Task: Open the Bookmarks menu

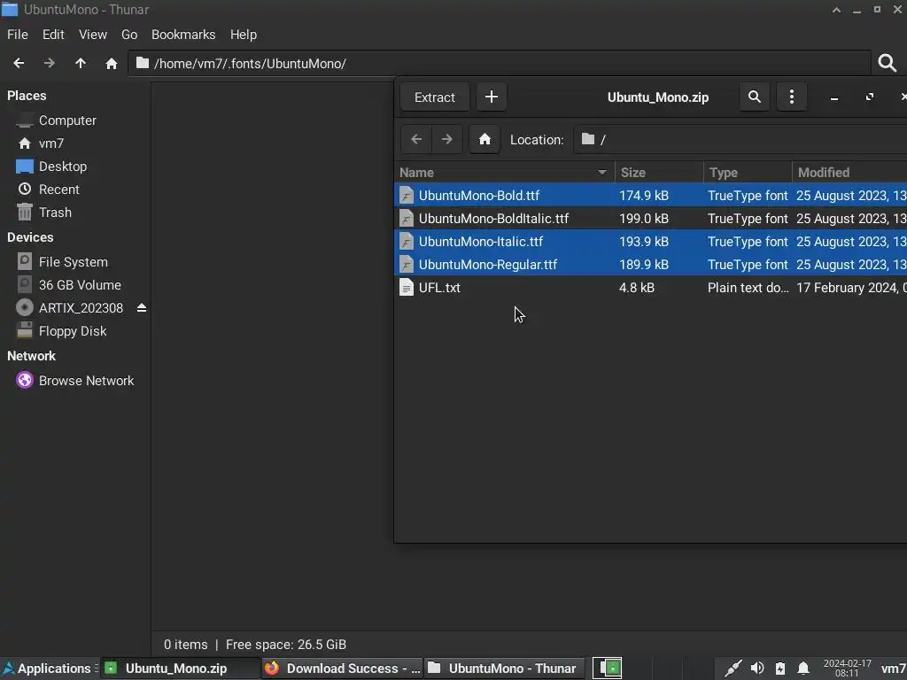Action: pyautogui.click(x=183, y=35)
